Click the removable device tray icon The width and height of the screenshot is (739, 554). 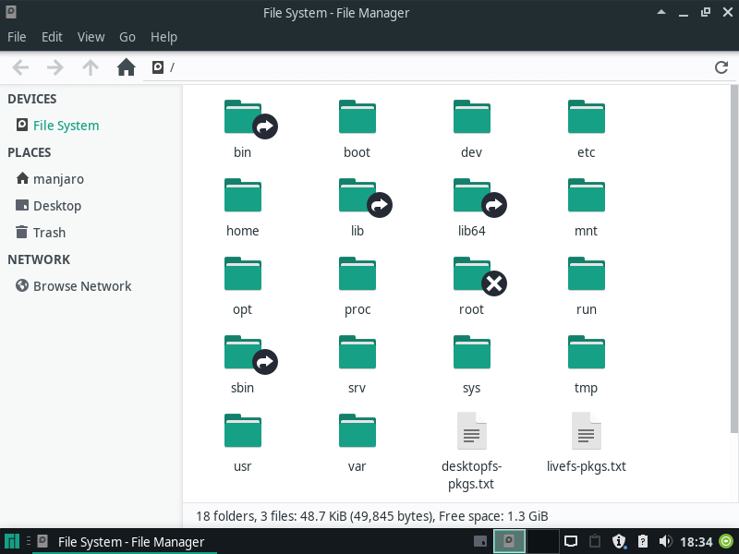(x=642, y=541)
